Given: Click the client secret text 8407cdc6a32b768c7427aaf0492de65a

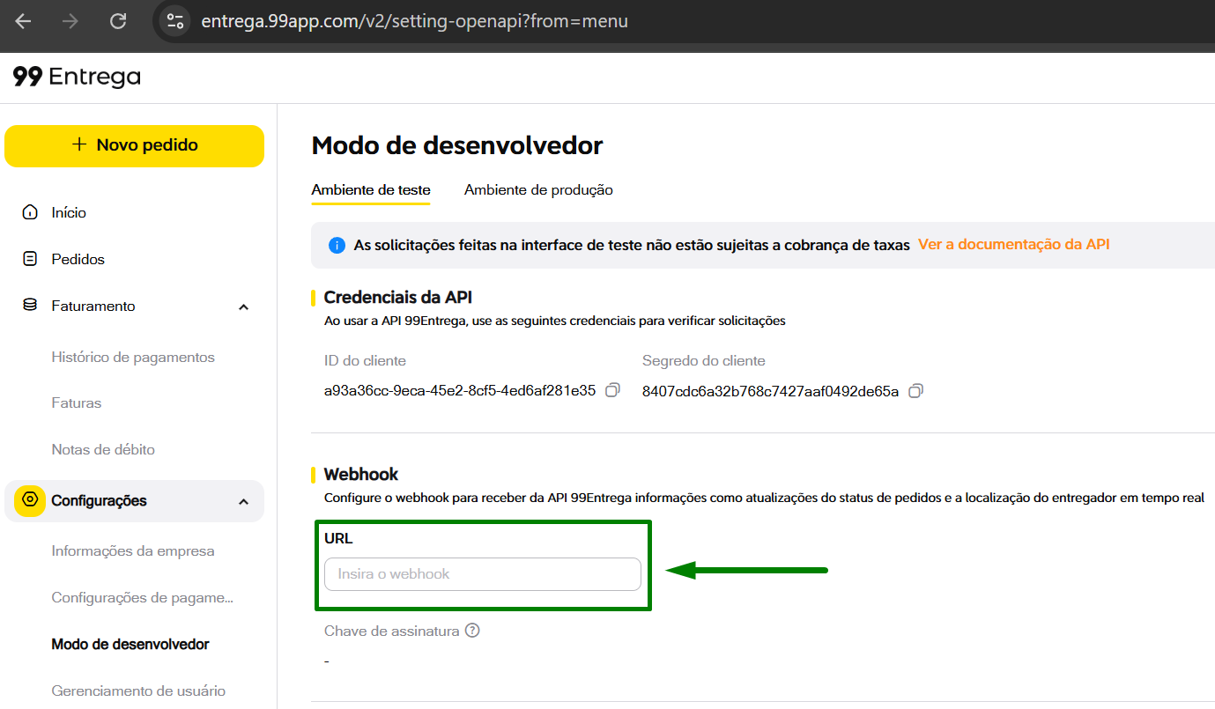Looking at the screenshot, I should 770,391.
